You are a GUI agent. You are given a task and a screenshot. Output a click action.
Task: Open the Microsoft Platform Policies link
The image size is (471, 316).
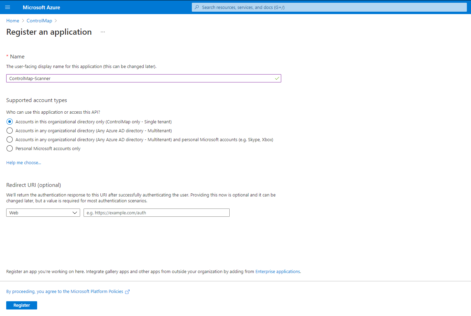pyautogui.click(x=65, y=291)
